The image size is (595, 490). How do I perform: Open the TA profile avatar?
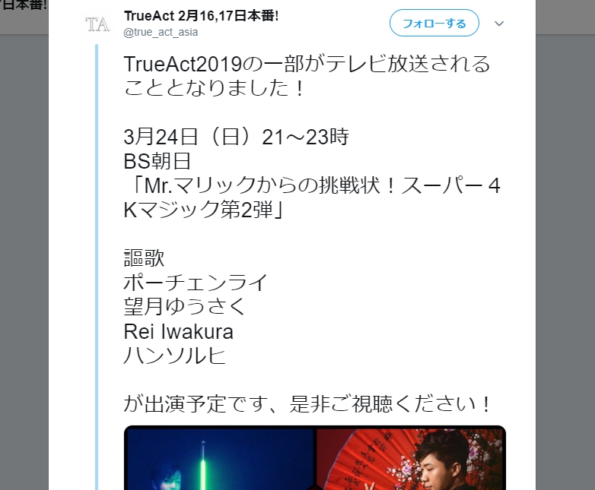pyautogui.click(x=97, y=24)
